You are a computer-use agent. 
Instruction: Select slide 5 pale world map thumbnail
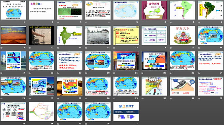[126, 10]
